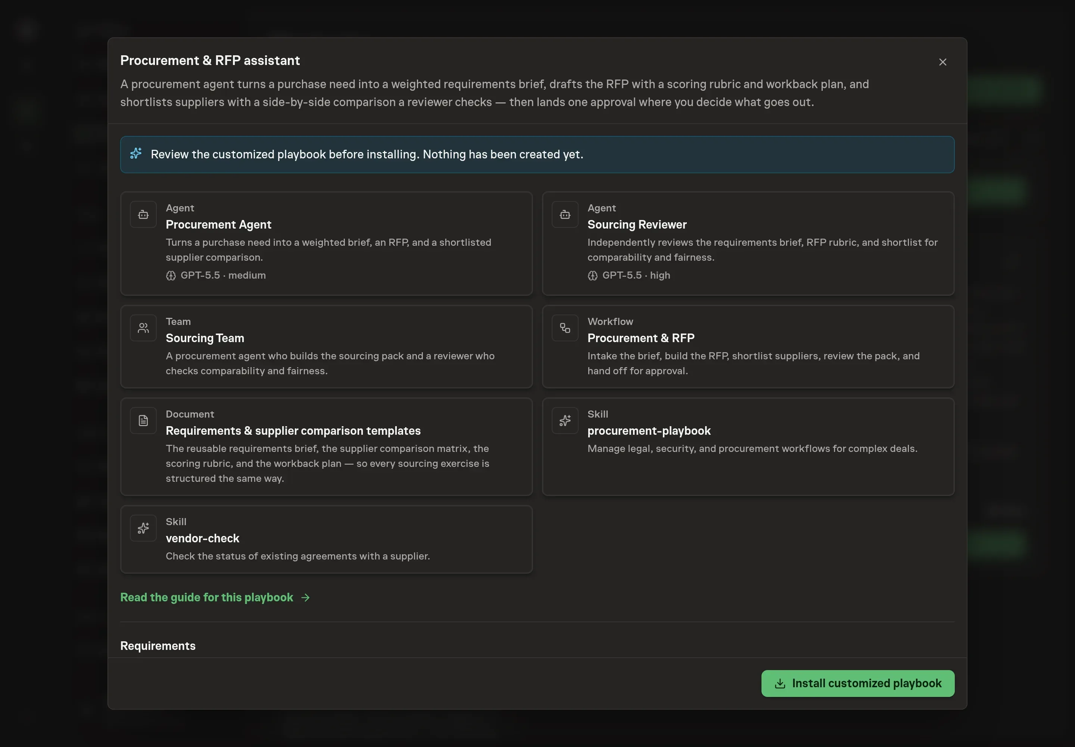
Task: Click 'Independently reviews the requirements brief' description
Action: coord(763,250)
